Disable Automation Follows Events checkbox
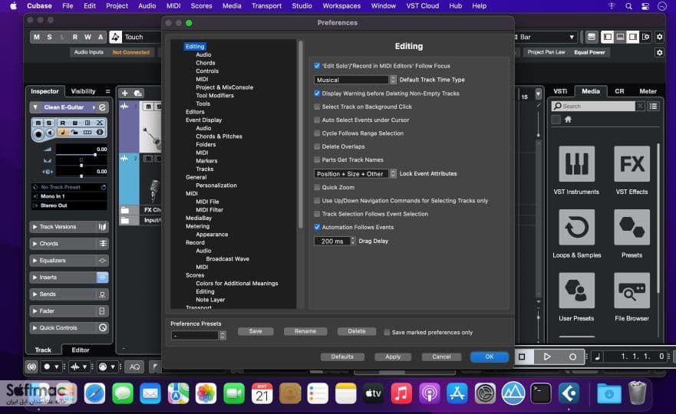This screenshot has width=676, height=414. [x=317, y=227]
